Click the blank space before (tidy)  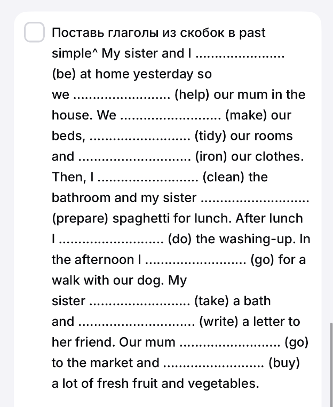click(140, 136)
